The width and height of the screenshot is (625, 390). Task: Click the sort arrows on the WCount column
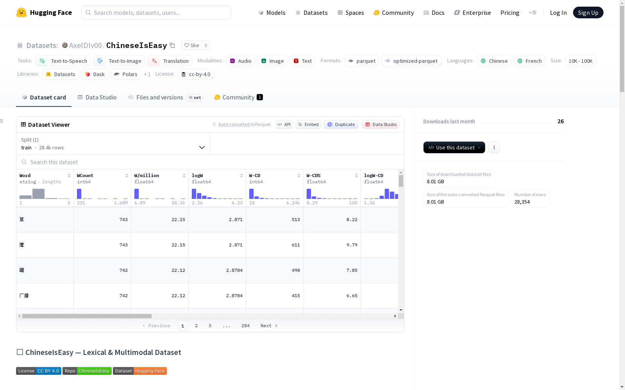click(x=127, y=175)
